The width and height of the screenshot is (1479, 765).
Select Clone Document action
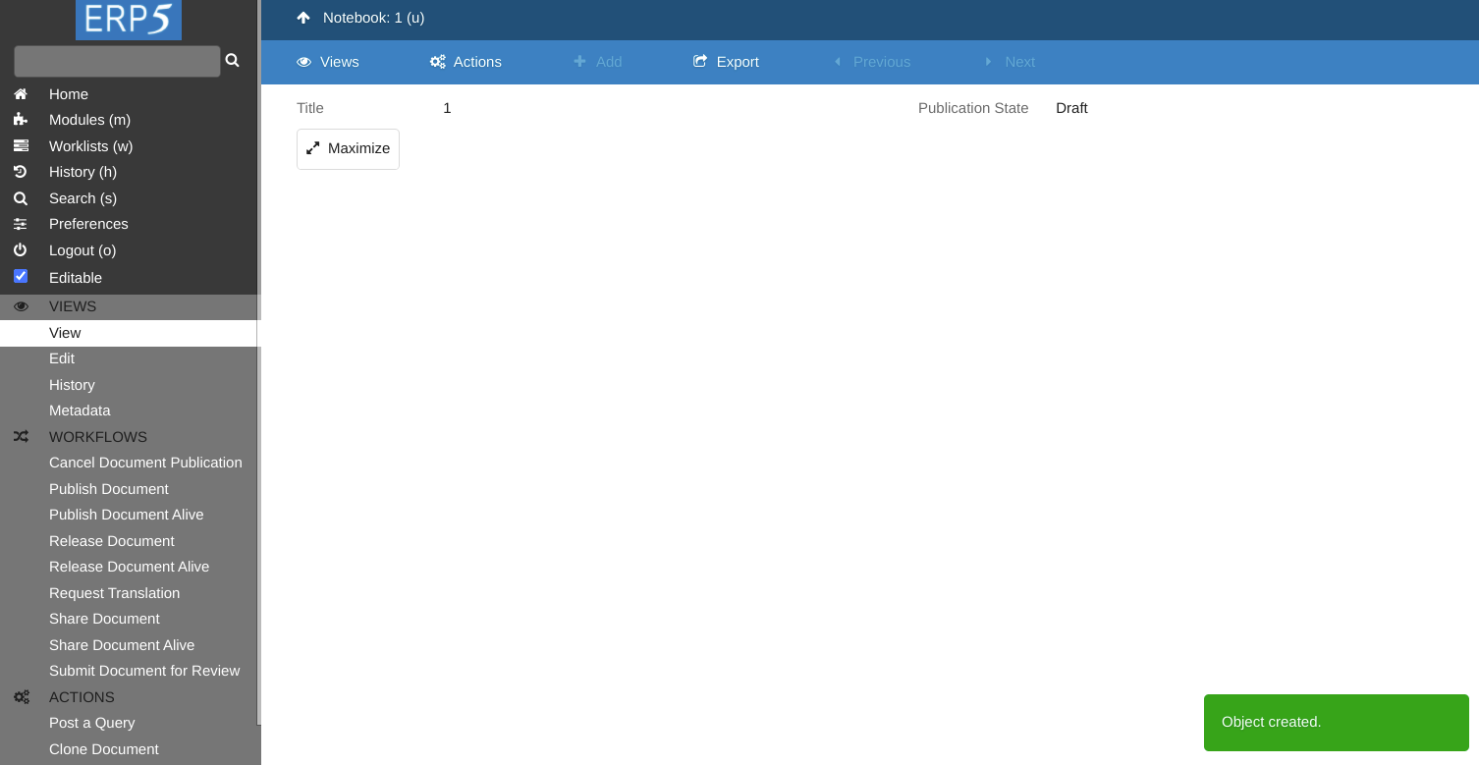(104, 749)
